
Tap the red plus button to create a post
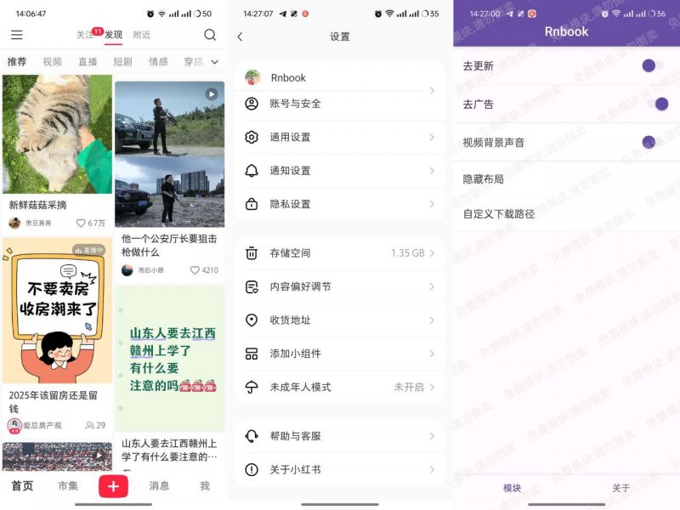(x=114, y=486)
